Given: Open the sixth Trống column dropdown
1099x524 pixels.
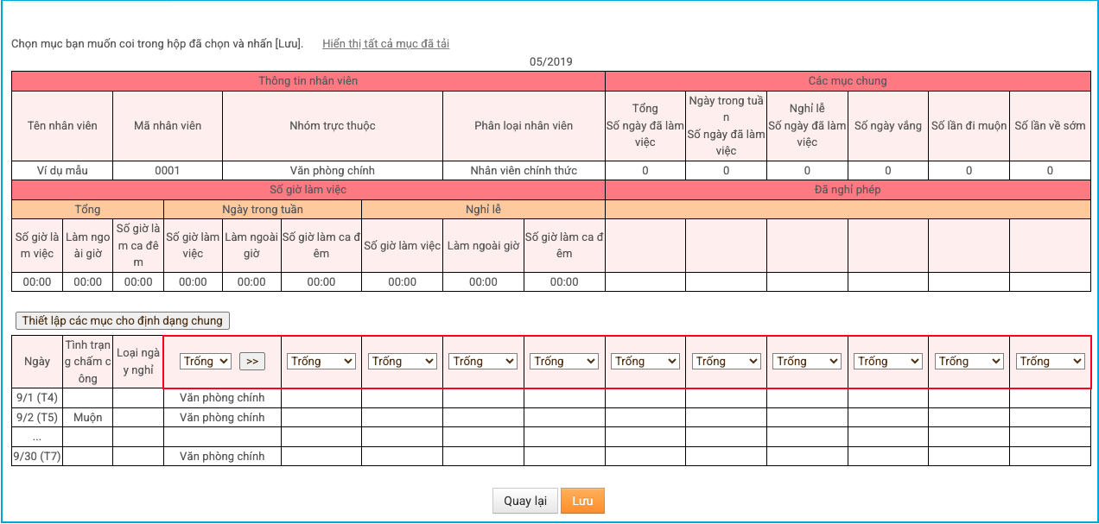Looking at the screenshot, I should point(645,362).
